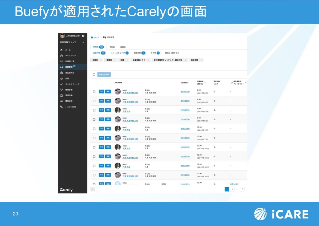The height and width of the screenshot is (226, 319).
Task: Click info icon beside 疲労蓄積度チェックリスト header
Action: tap(232, 83)
